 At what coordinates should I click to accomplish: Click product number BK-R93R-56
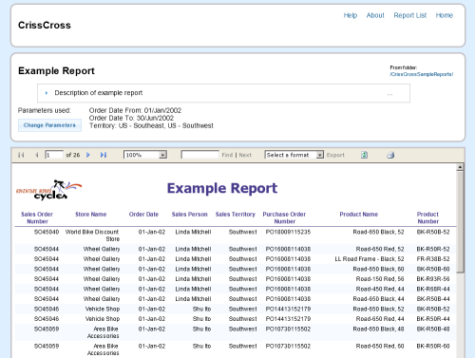pyautogui.click(x=433, y=279)
